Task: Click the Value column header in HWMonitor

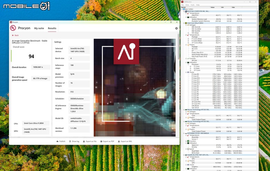Action: 215,7
